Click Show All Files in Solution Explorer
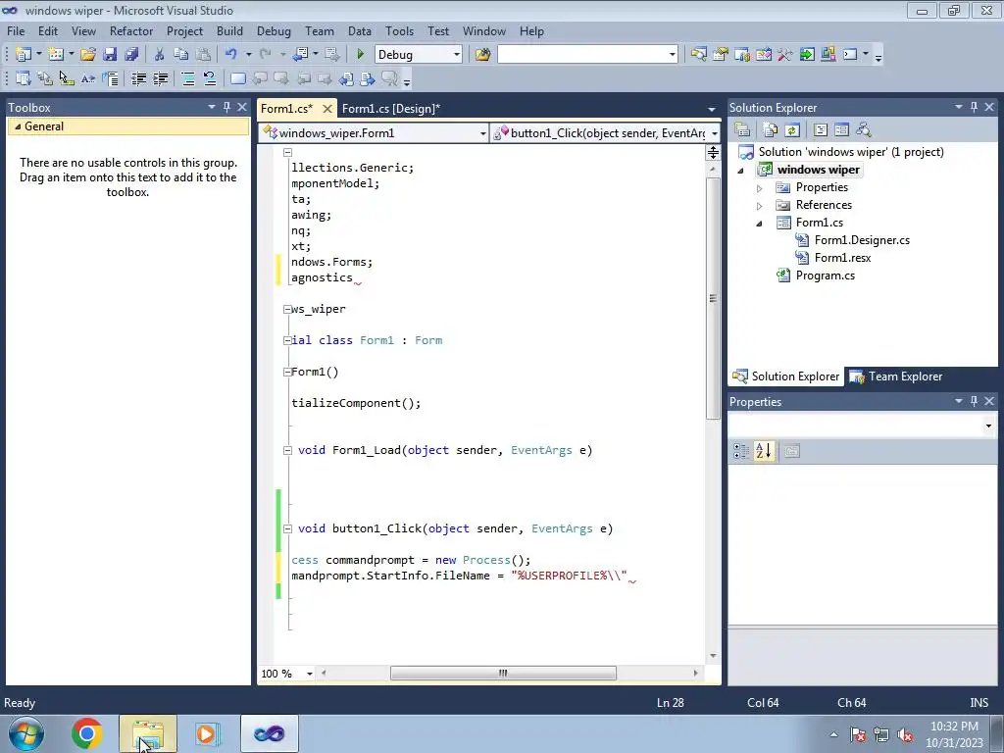 [771, 130]
